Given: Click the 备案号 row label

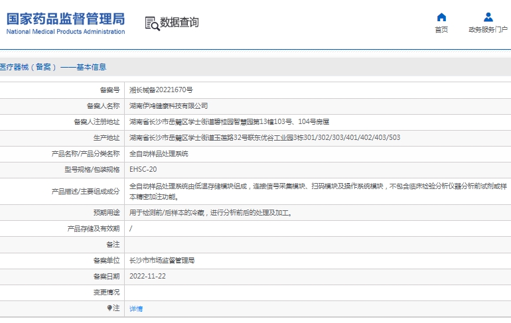Looking at the screenshot, I should click(x=110, y=90).
